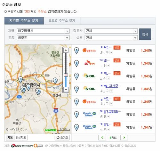Click S-OIL logo in row D
Image resolution: width=160 pixels, height=151 pixels.
[x=89, y=89]
